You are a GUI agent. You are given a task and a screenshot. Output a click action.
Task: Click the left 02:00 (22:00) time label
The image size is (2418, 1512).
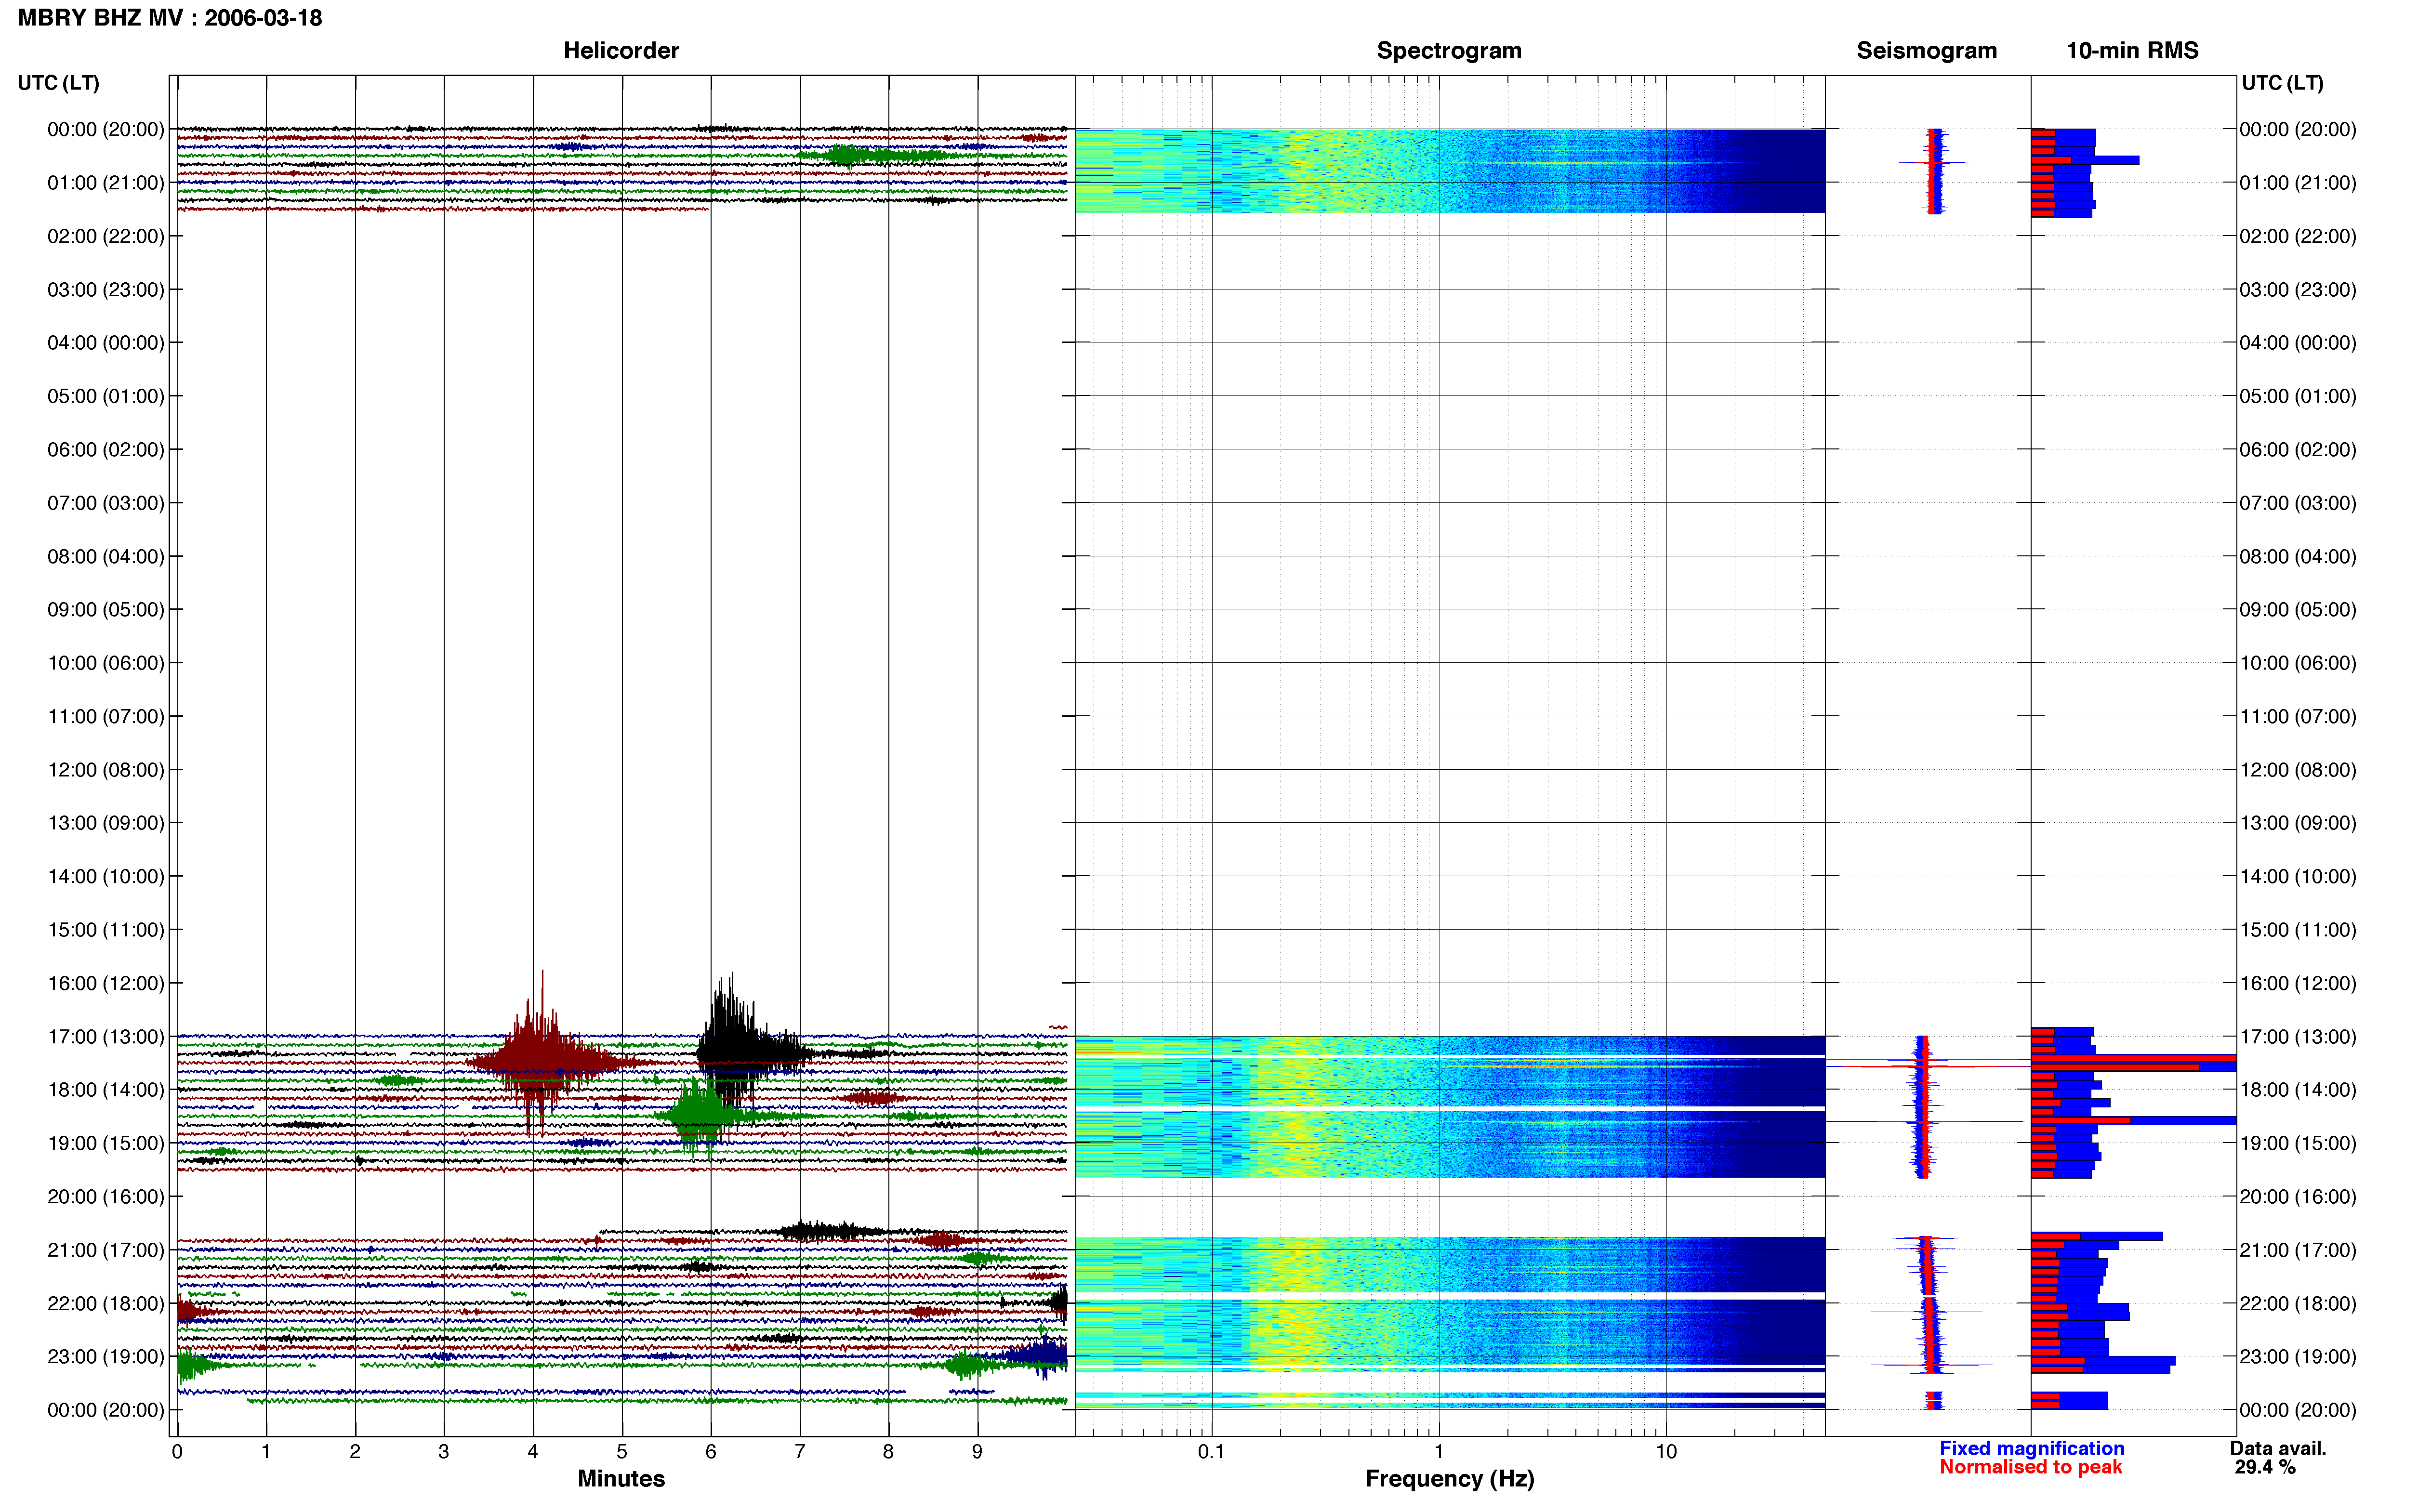tap(105, 236)
